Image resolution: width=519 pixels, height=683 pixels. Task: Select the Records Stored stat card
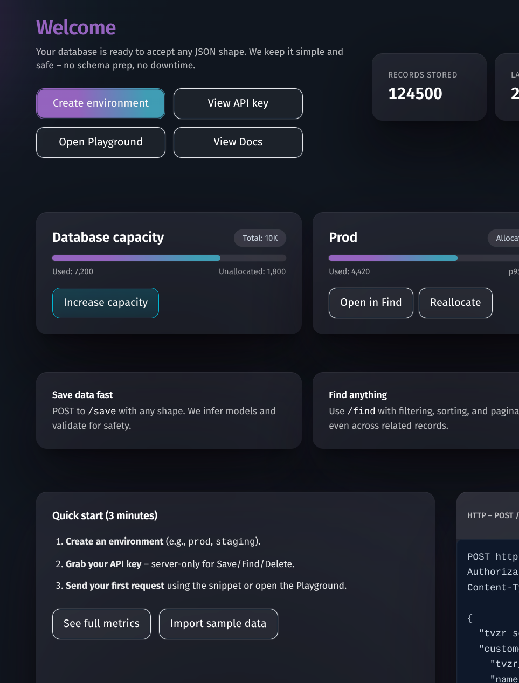pos(429,87)
